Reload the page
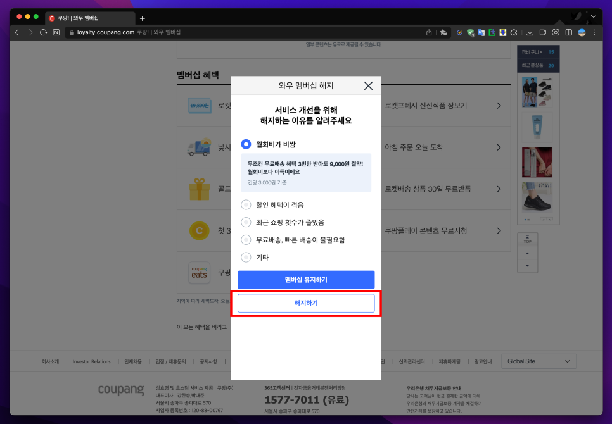 tap(43, 32)
